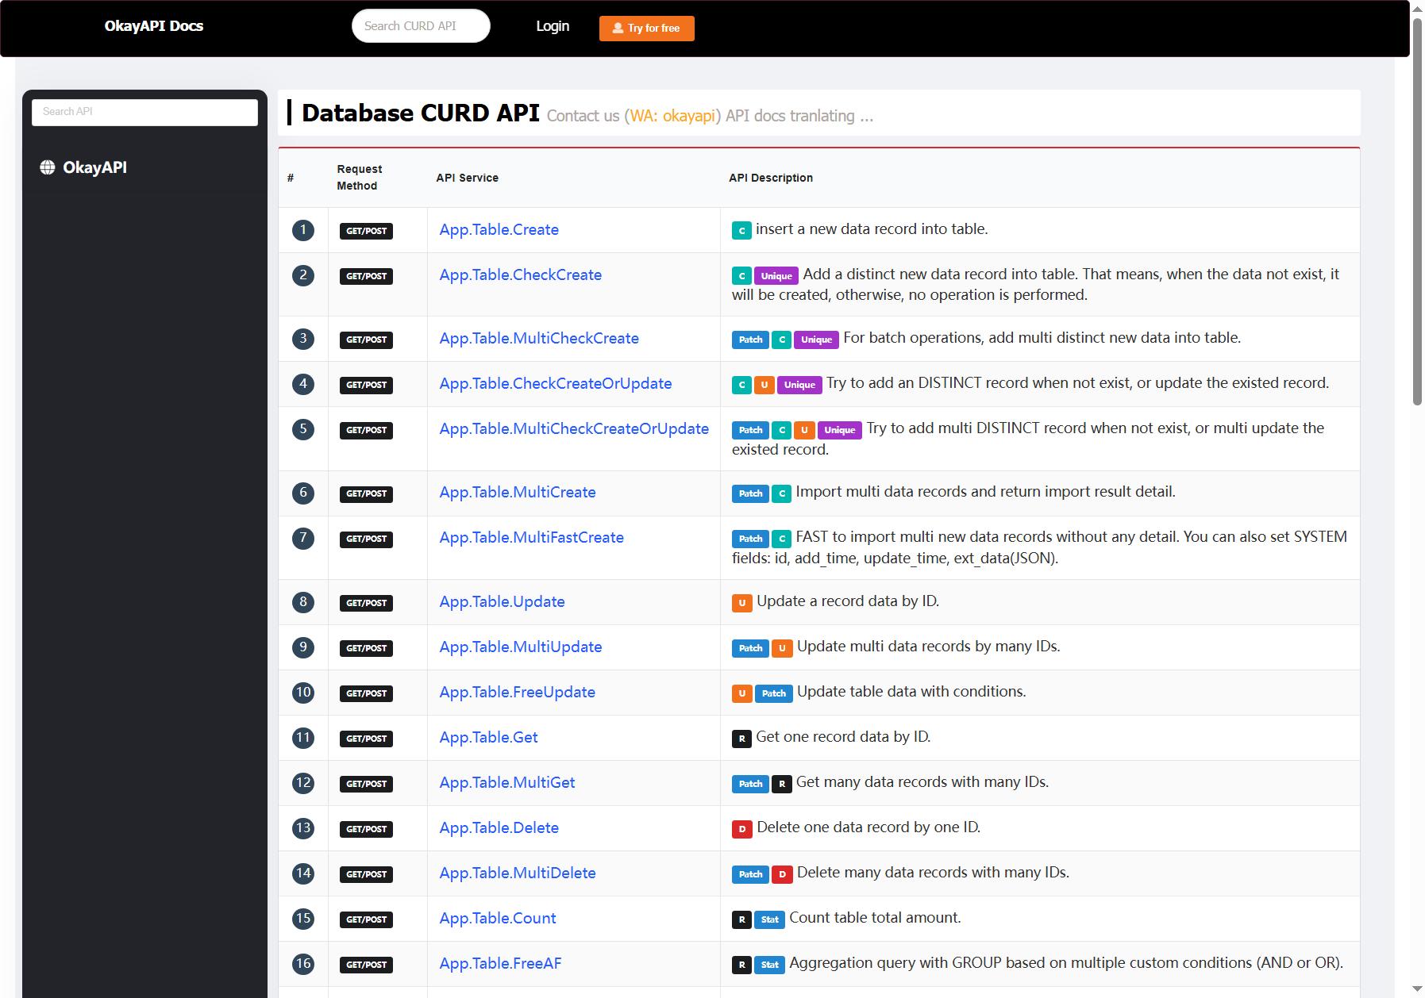Click the U badge in App.Table.Update row
The image size is (1425, 998).
741,603
